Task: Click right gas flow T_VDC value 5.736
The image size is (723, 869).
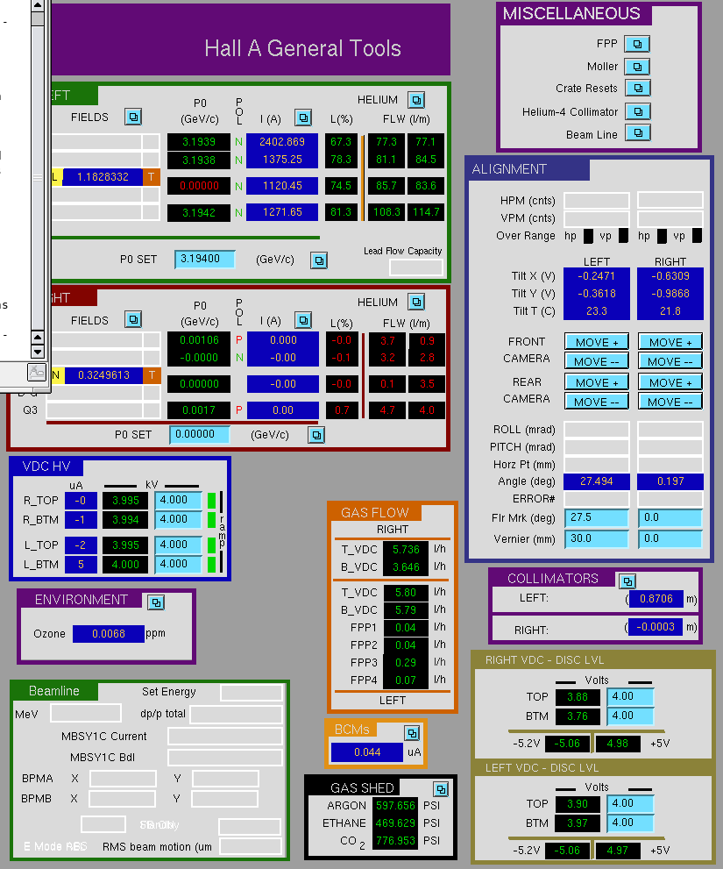Action: point(406,550)
